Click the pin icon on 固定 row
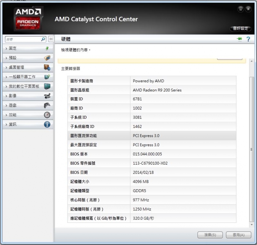The height and width of the screenshot is (245, 257). (47, 48)
